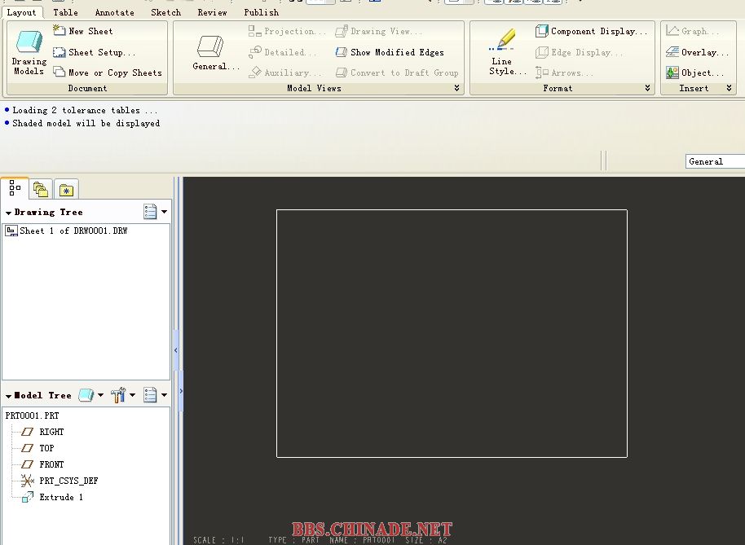Open the Overlay tool
This screenshot has width=745, height=545.
697,52
